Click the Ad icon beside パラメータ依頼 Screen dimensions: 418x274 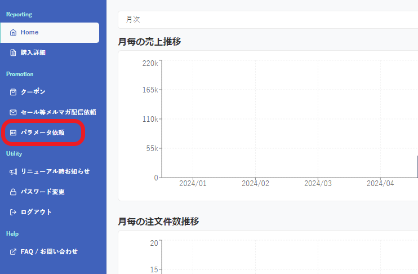coord(13,132)
